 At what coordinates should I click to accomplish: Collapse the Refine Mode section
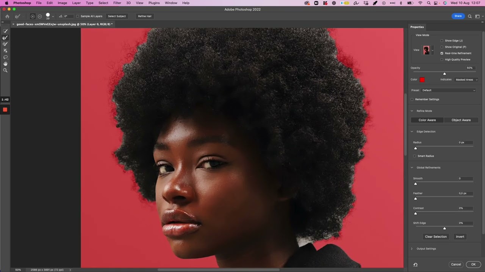(x=412, y=111)
